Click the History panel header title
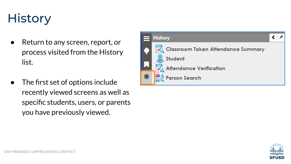 [x=161, y=38]
